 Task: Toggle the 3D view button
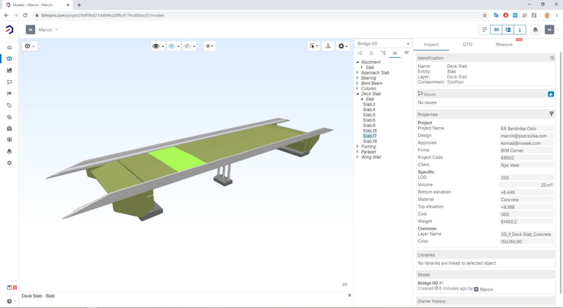(496, 29)
